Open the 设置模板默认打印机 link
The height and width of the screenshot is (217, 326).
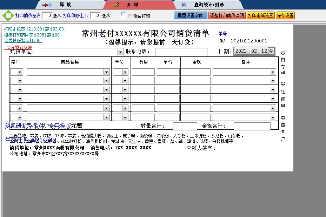23,40
